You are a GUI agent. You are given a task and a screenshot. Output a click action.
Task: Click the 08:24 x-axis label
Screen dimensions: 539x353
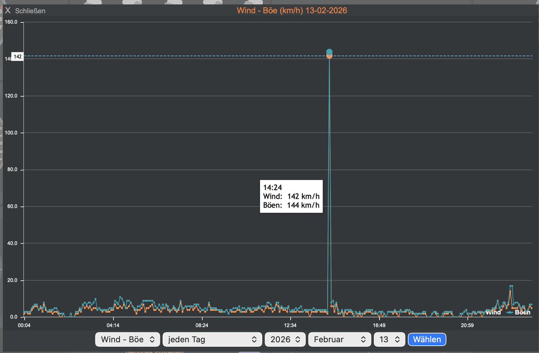202,325
